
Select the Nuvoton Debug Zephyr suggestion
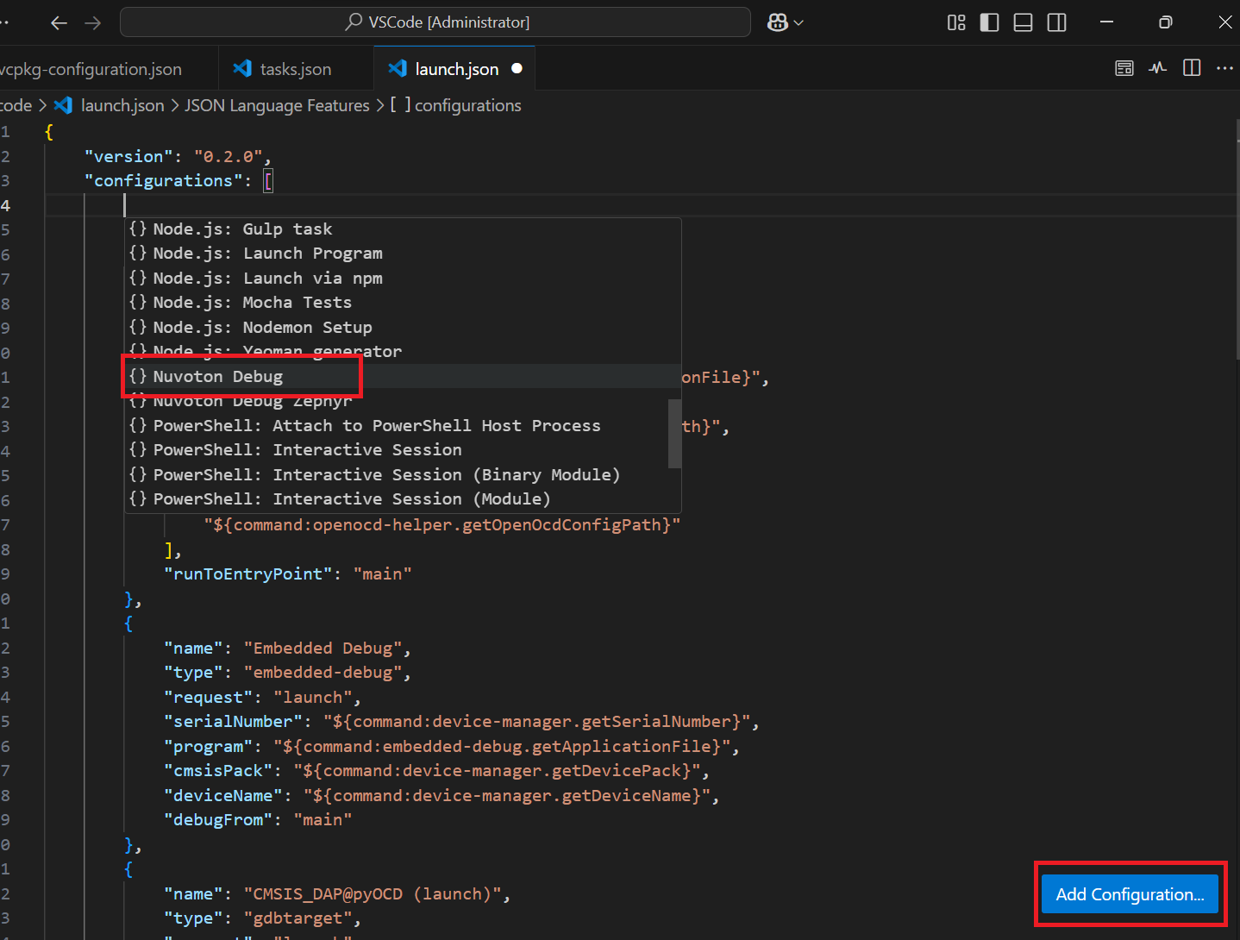click(403, 401)
